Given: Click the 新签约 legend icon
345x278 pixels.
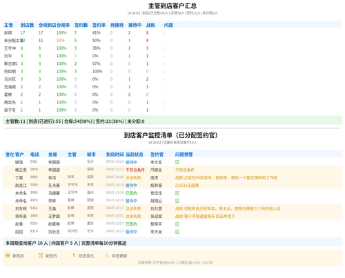Looking at the screenshot, I should [41, 255].
